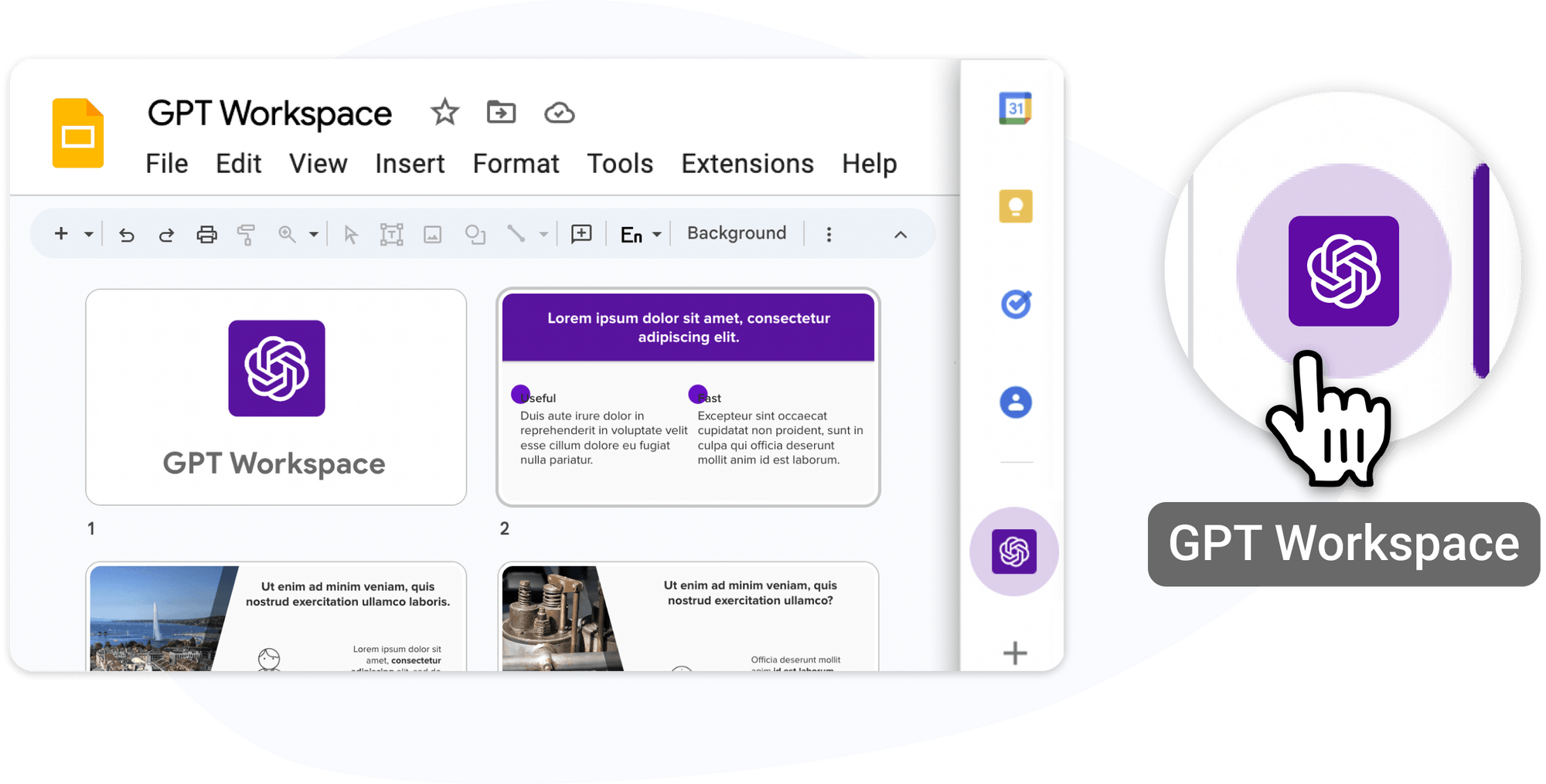This screenshot has width=1546, height=784.
Task: Click the Zoom magnifier icon
Action: tap(287, 234)
